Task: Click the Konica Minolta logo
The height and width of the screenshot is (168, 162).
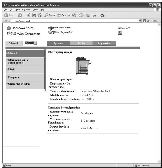Action: click(x=20, y=28)
